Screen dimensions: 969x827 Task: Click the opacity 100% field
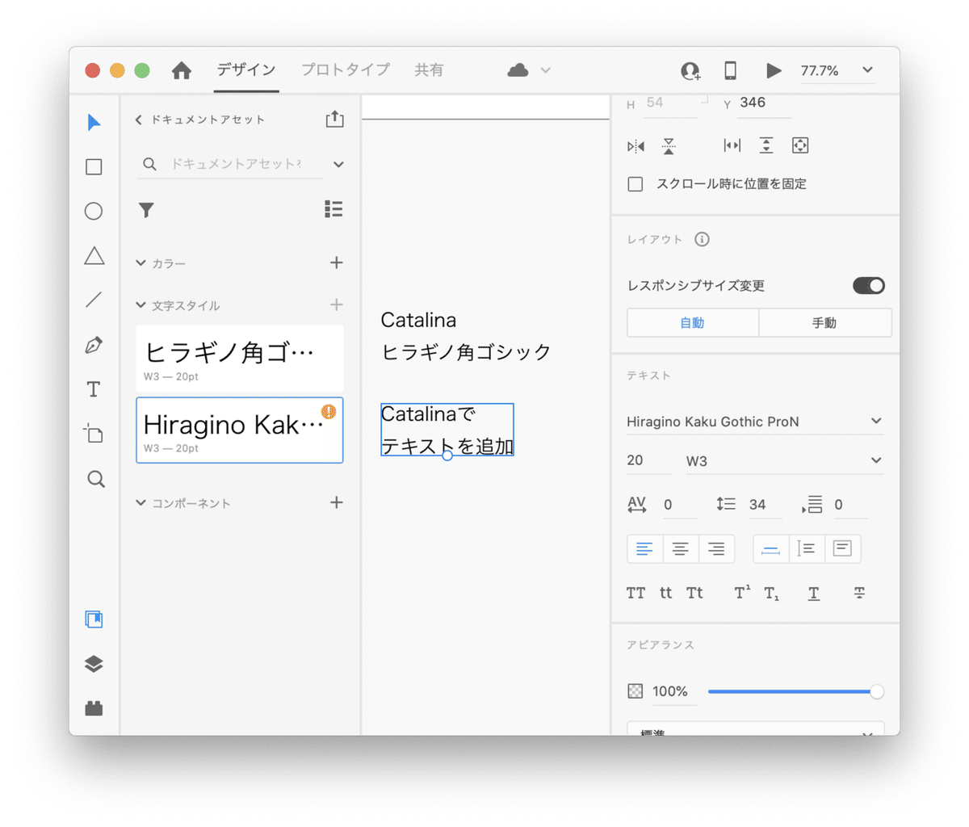(x=673, y=692)
